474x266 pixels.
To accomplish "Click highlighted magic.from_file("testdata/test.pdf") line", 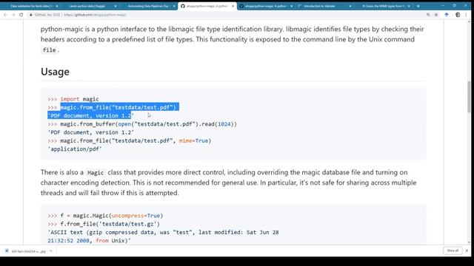I will [x=118, y=107].
